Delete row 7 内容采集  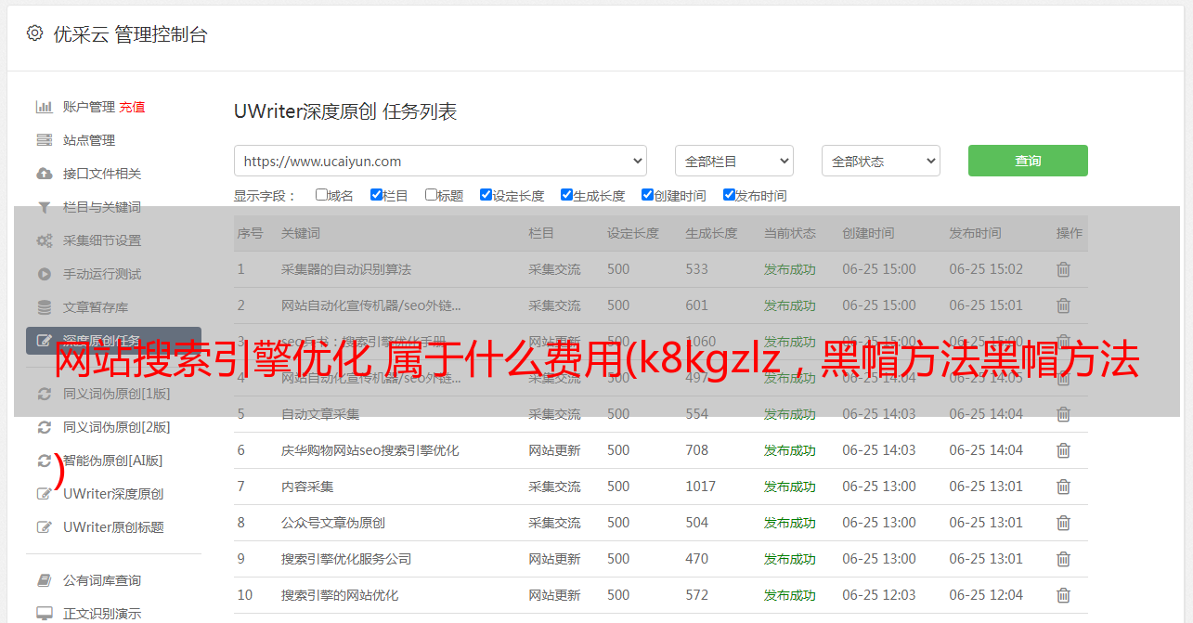[x=1064, y=487]
